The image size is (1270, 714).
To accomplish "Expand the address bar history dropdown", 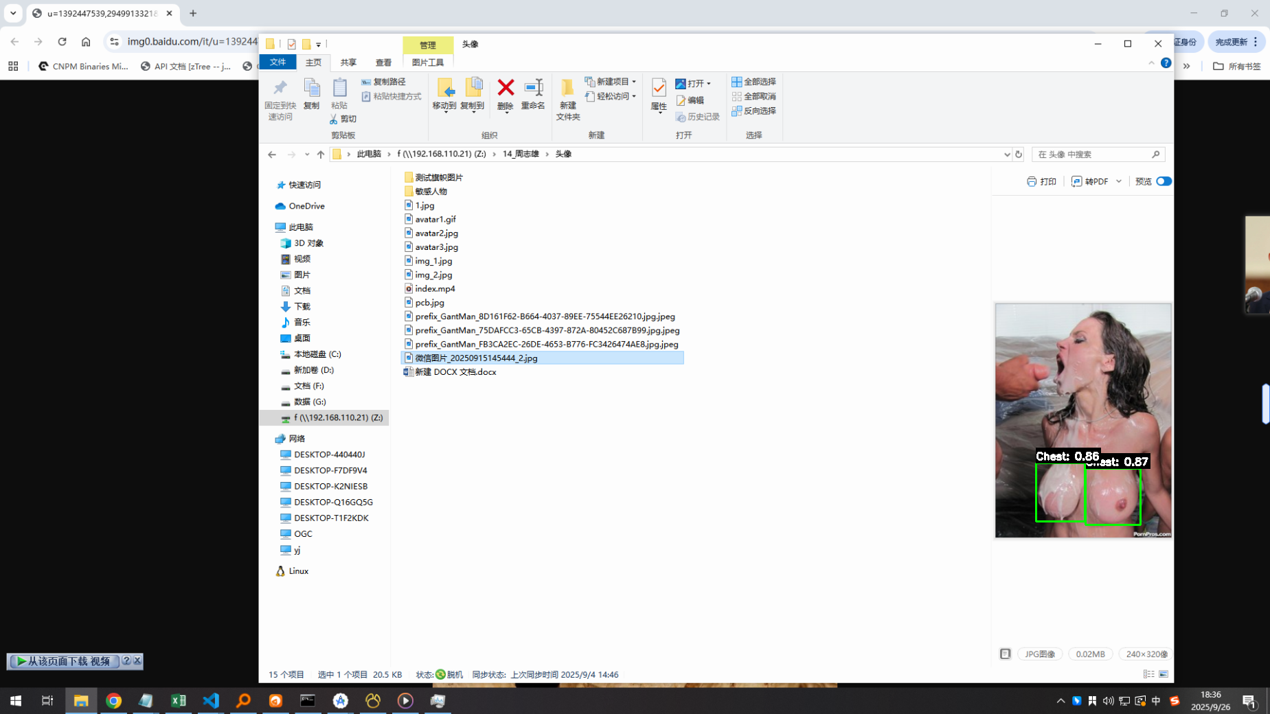I will [1006, 154].
